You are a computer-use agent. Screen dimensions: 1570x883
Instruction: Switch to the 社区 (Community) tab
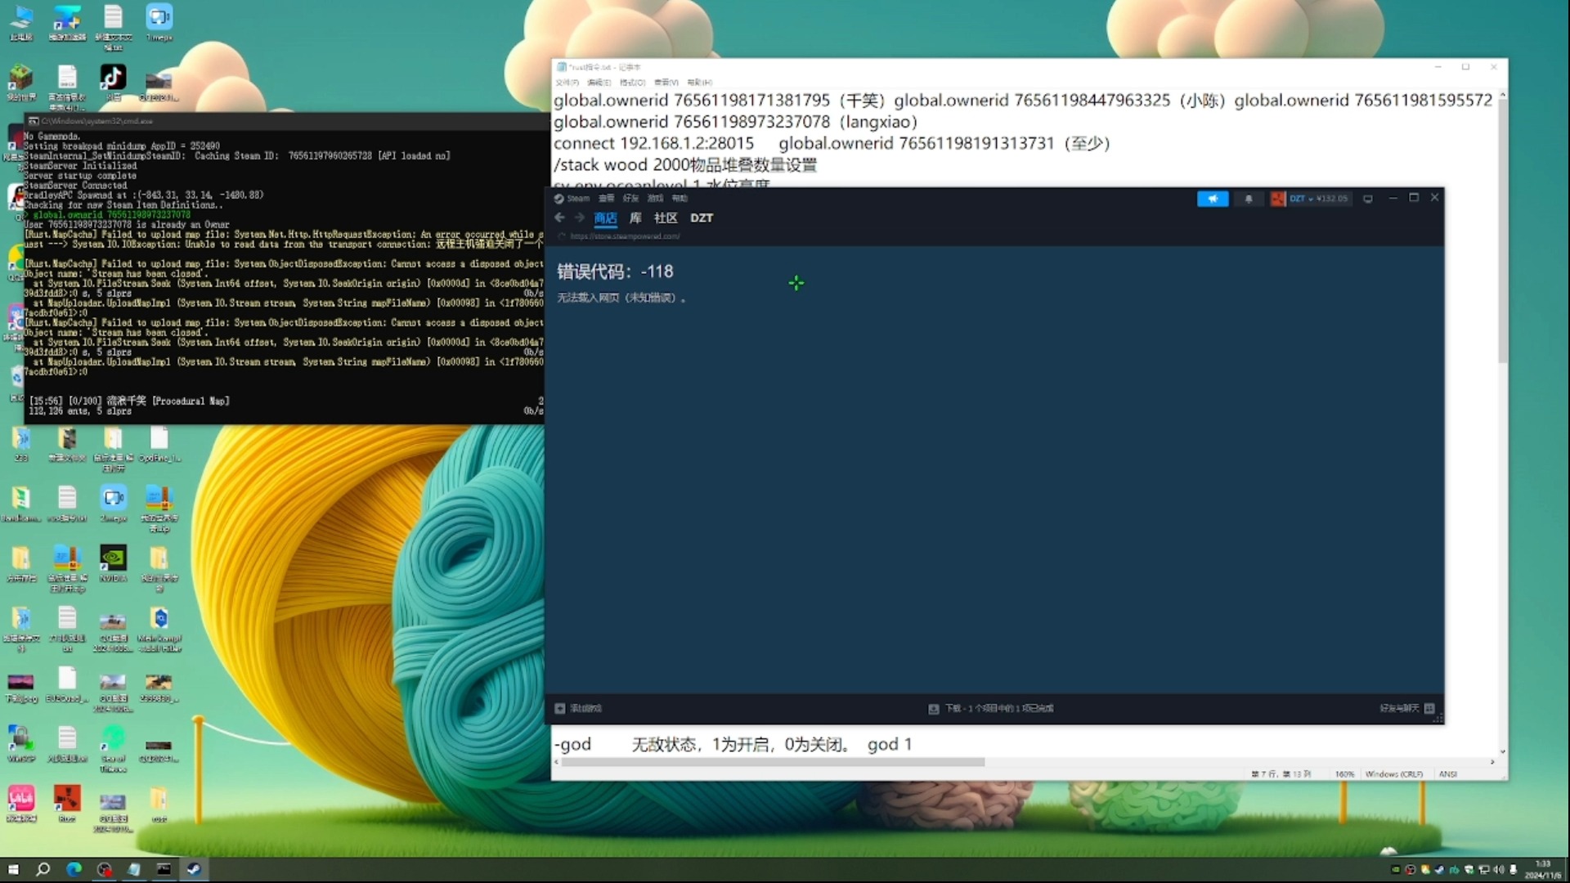pyautogui.click(x=666, y=217)
